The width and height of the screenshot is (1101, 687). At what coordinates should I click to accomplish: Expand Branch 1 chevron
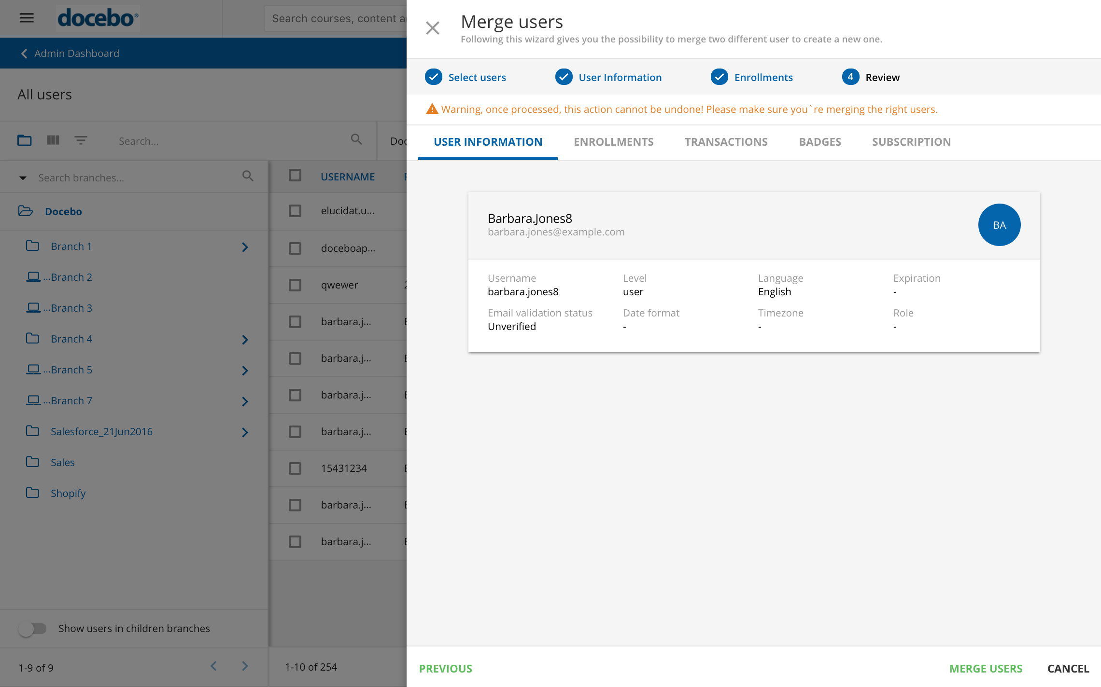(x=245, y=247)
